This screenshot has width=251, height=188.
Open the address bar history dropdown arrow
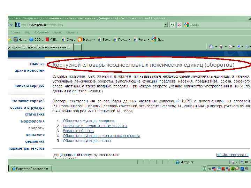point(166,25)
